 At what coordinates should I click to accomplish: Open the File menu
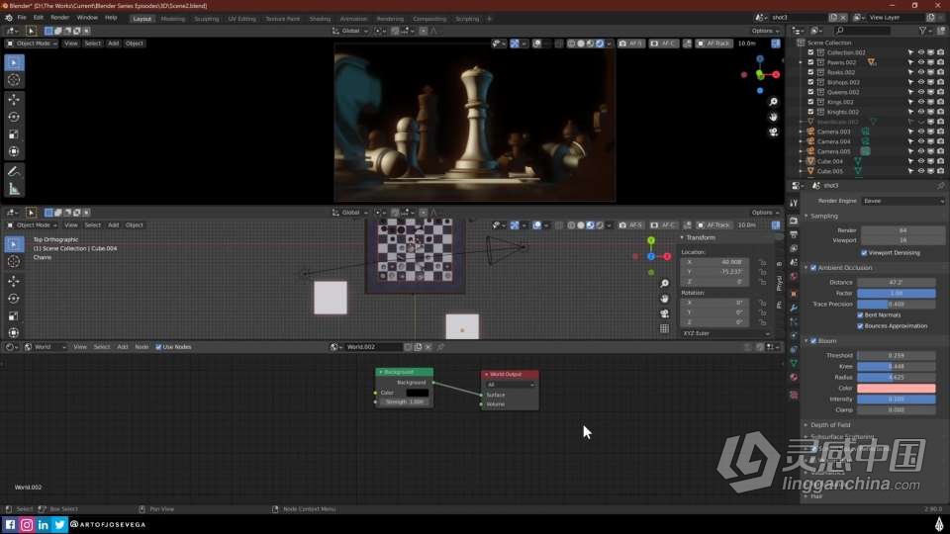(x=22, y=18)
